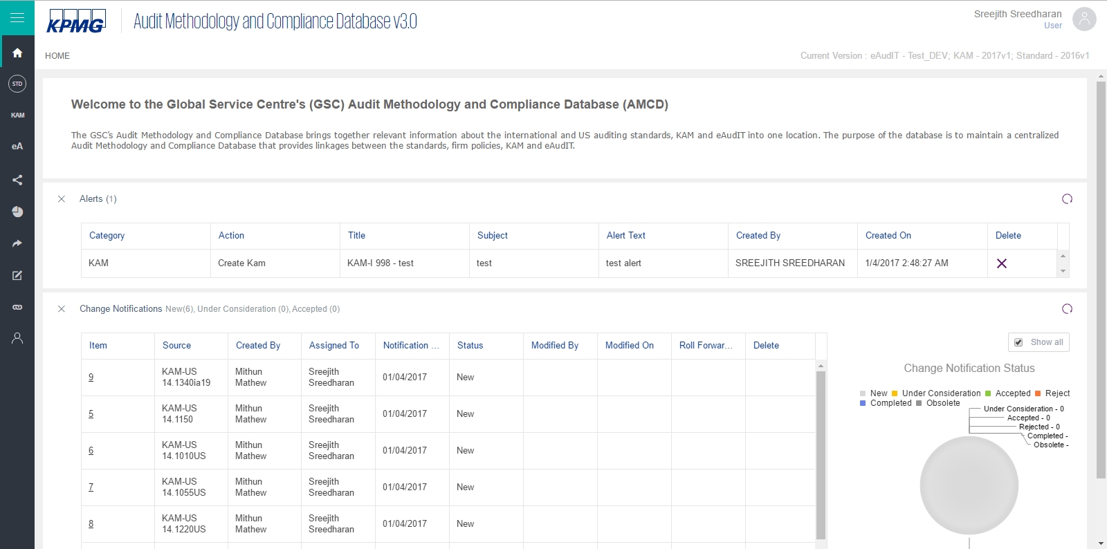Select the 'KAM-I 998 - test' title cell
This screenshot has width=1107, height=549.
click(x=405, y=263)
